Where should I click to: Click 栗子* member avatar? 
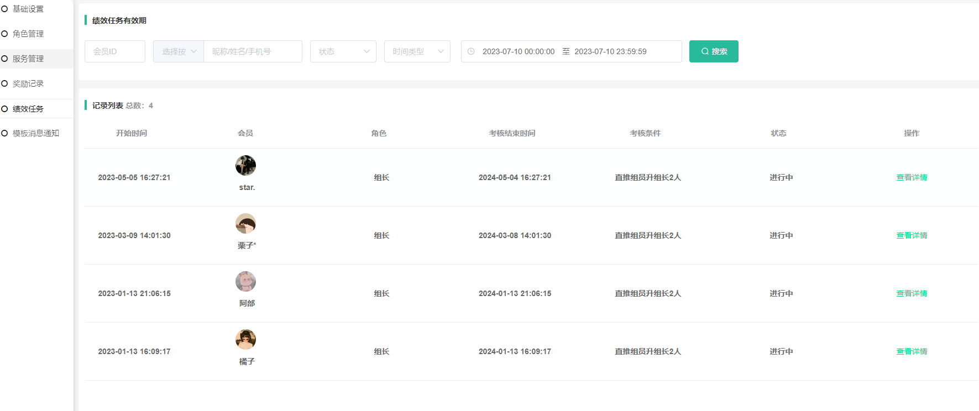point(245,224)
